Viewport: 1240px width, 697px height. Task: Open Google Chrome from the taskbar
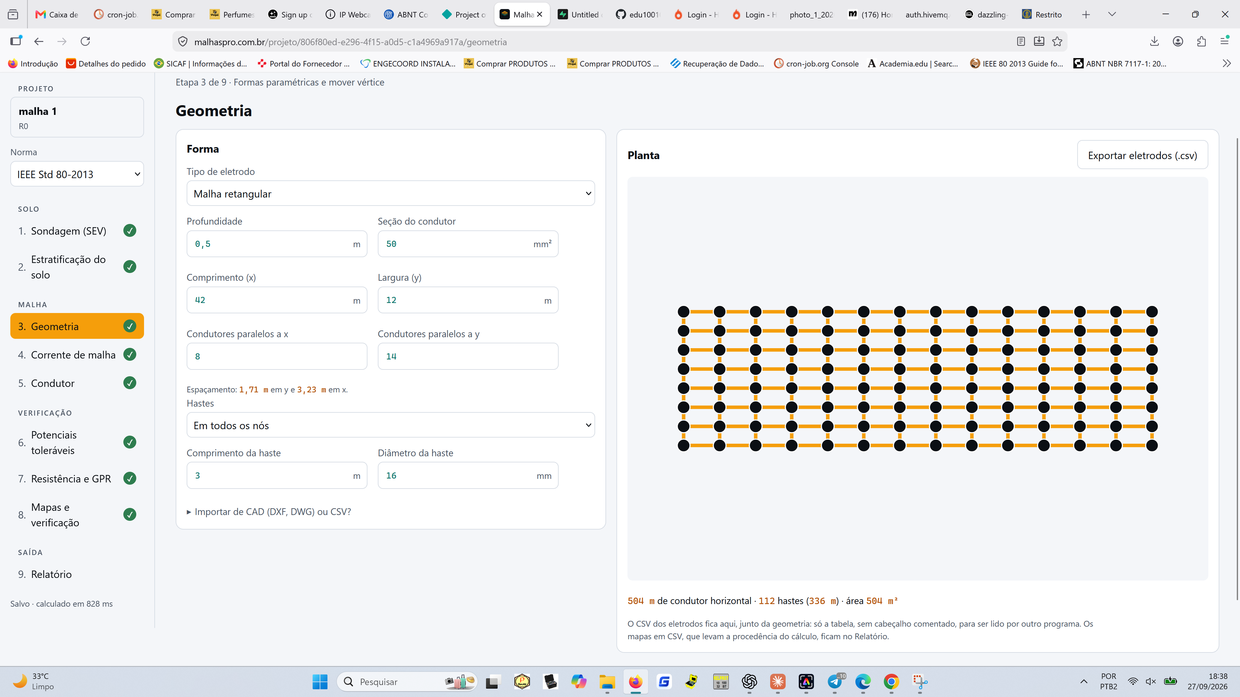pyautogui.click(x=892, y=682)
